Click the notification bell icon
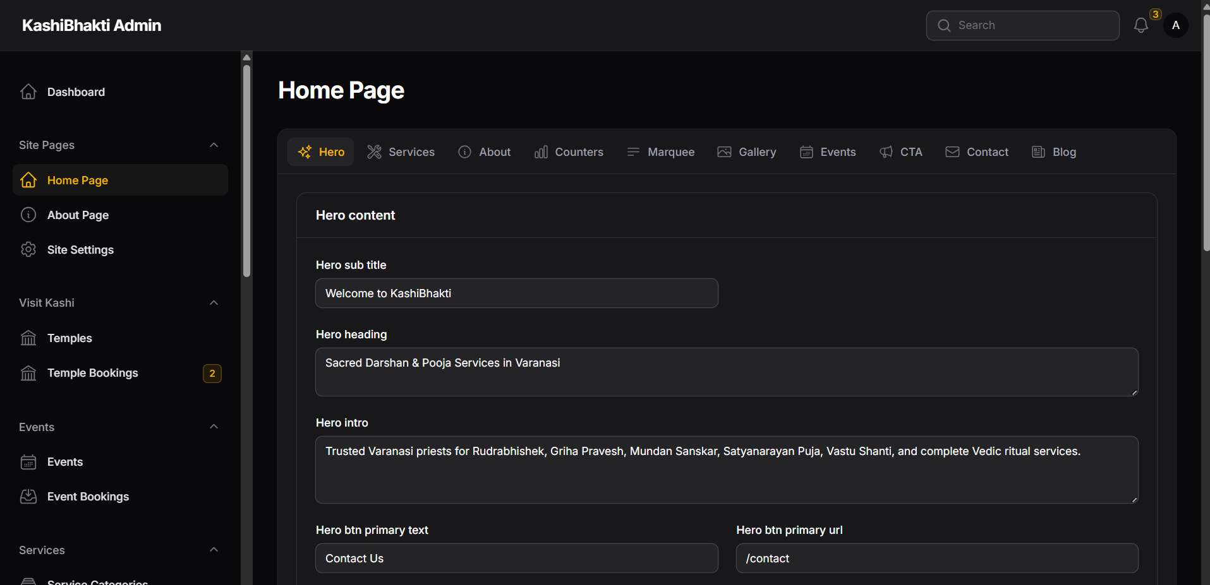Screen dimensions: 1210x585 point(1140,25)
